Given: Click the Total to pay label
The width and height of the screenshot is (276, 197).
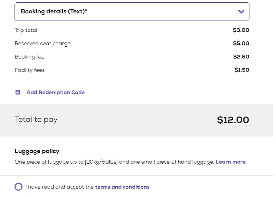Looking at the screenshot, I should click(36, 120).
